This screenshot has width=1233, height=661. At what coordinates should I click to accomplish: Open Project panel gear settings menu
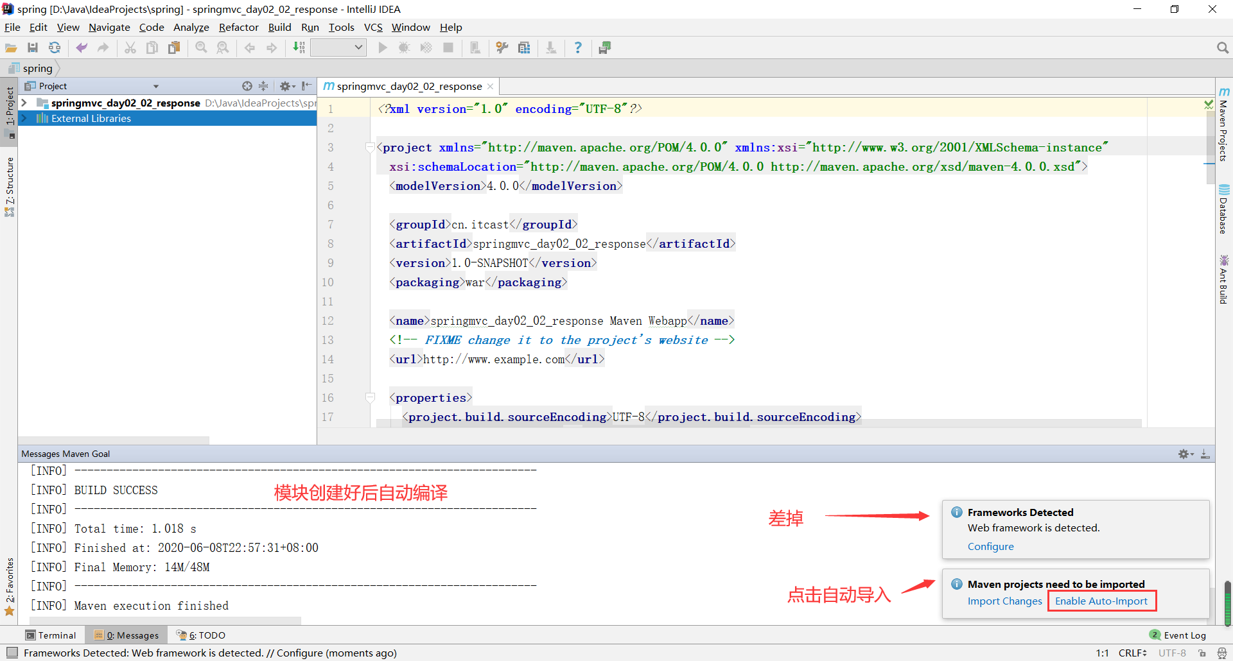(287, 86)
